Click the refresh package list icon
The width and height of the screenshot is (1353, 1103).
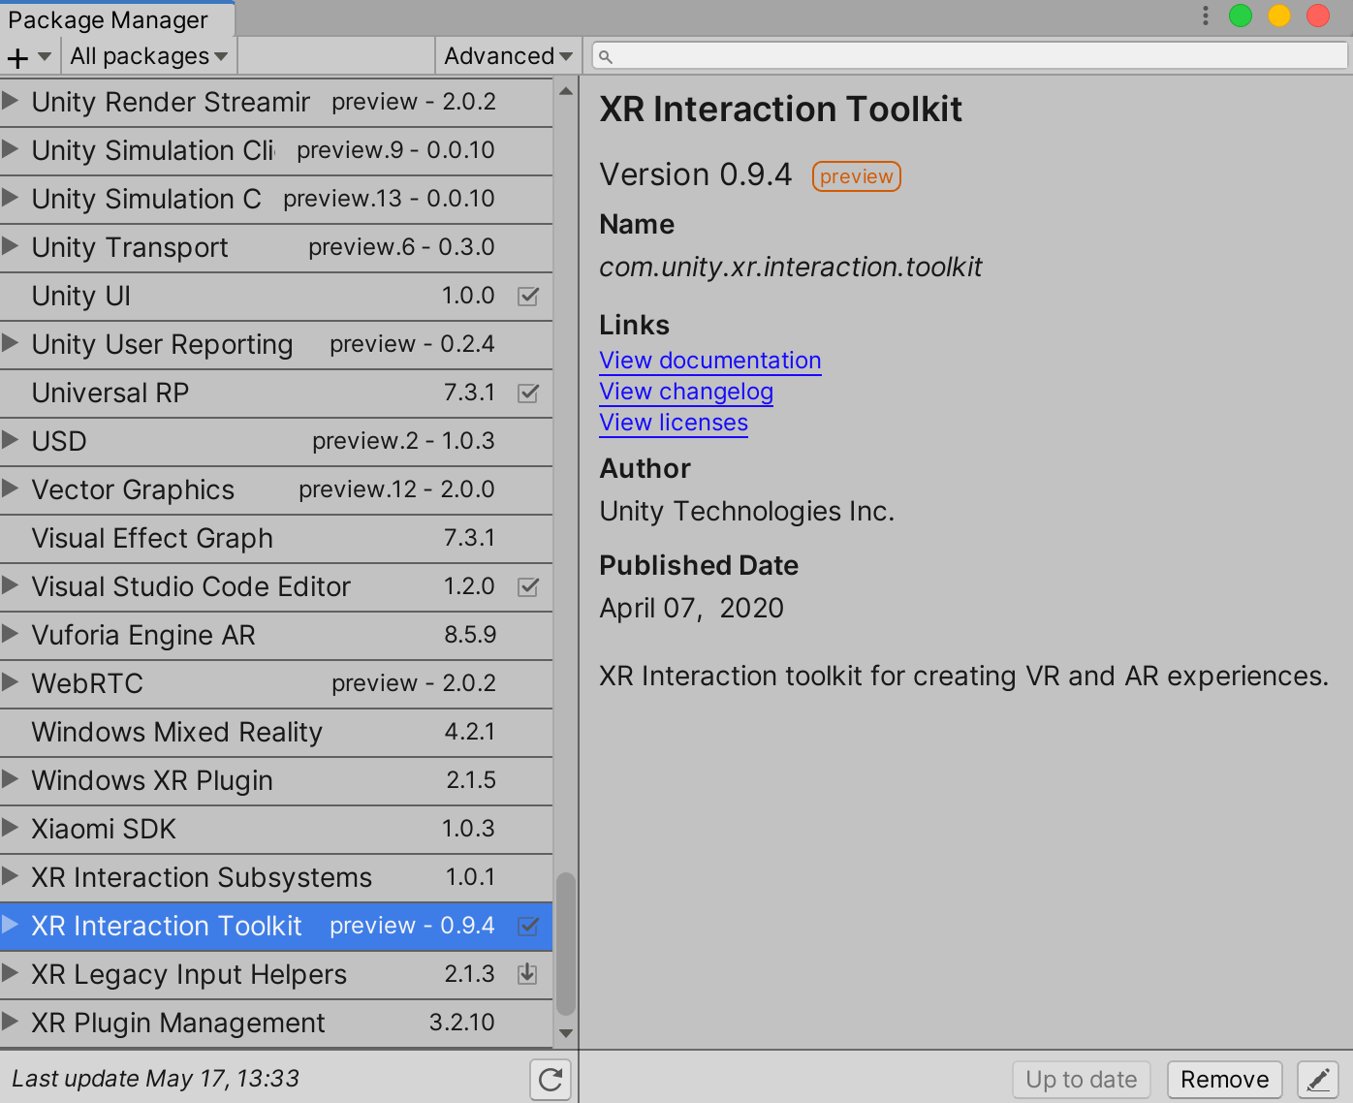pyautogui.click(x=551, y=1079)
